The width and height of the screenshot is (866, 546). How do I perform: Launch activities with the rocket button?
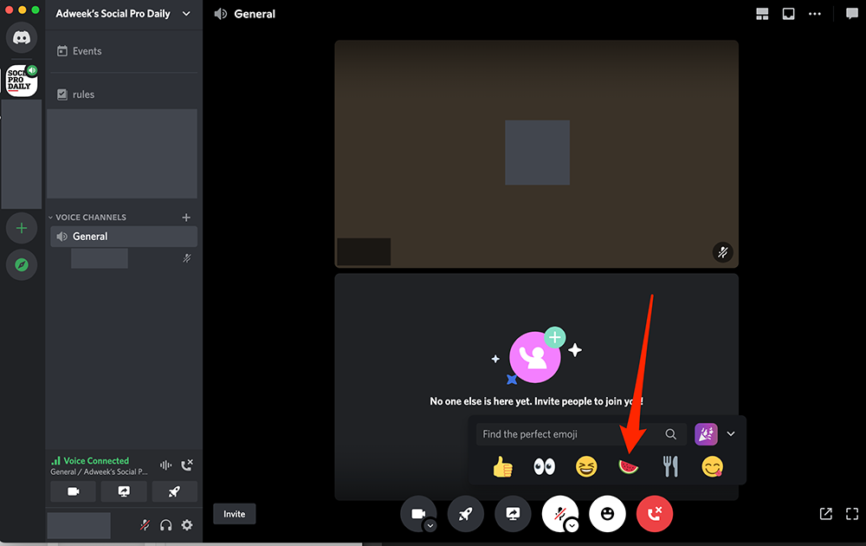(x=466, y=514)
